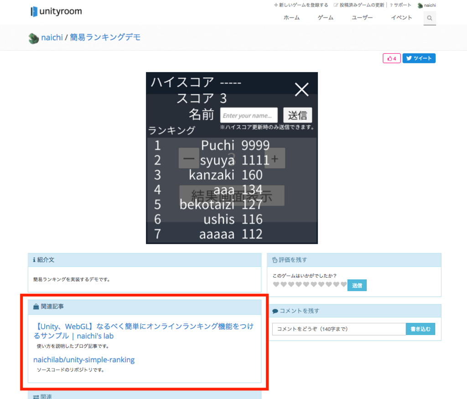This screenshot has height=399, width=467.
Task: Click the naichi avatar beside the game title
Action: 34,38
